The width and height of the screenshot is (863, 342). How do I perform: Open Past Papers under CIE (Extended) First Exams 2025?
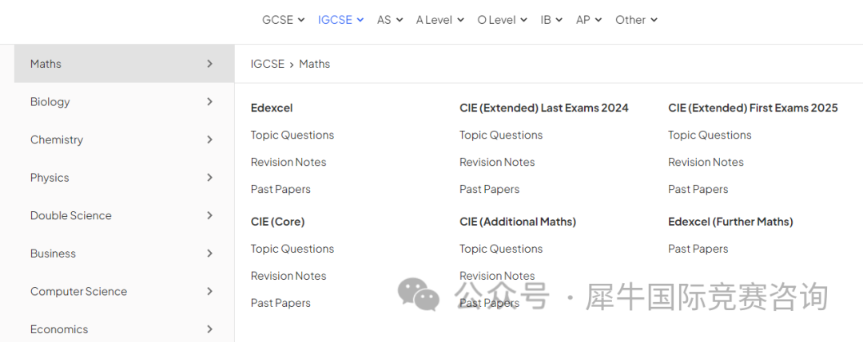click(x=698, y=189)
